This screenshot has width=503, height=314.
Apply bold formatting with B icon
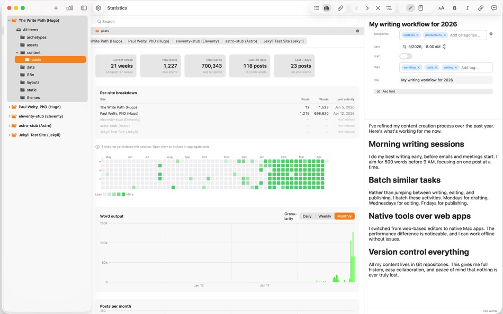[x=455, y=8]
